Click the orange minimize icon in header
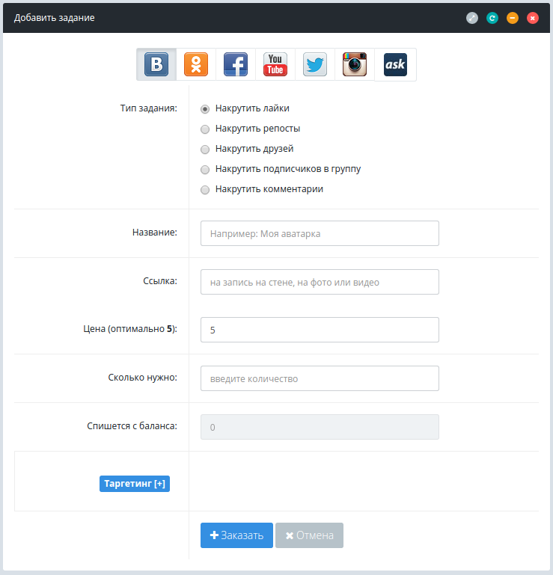The height and width of the screenshot is (575, 553). click(513, 18)
